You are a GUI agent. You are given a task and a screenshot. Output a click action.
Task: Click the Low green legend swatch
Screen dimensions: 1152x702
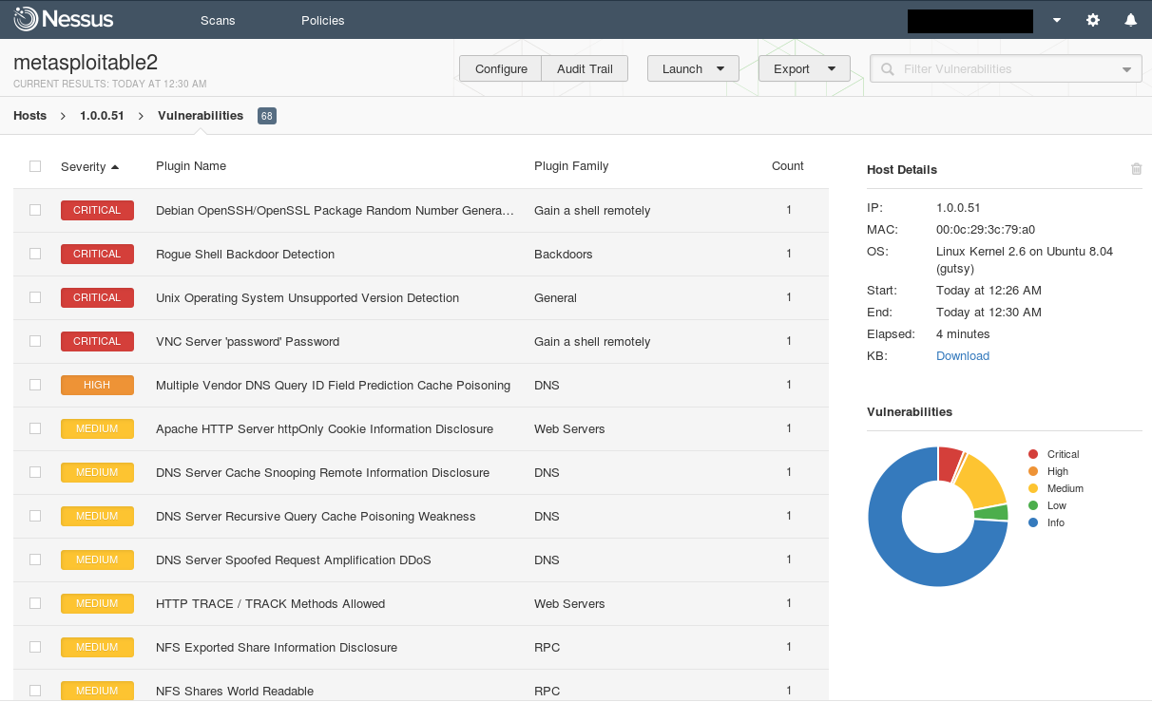1033,505
